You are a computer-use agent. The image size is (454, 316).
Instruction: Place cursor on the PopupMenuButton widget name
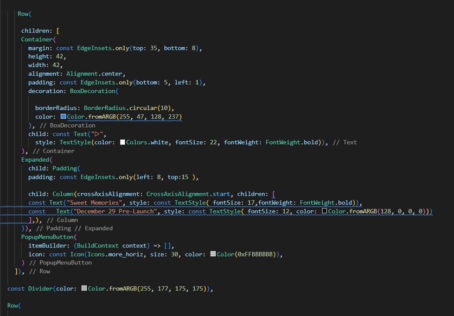coord(49,236)
